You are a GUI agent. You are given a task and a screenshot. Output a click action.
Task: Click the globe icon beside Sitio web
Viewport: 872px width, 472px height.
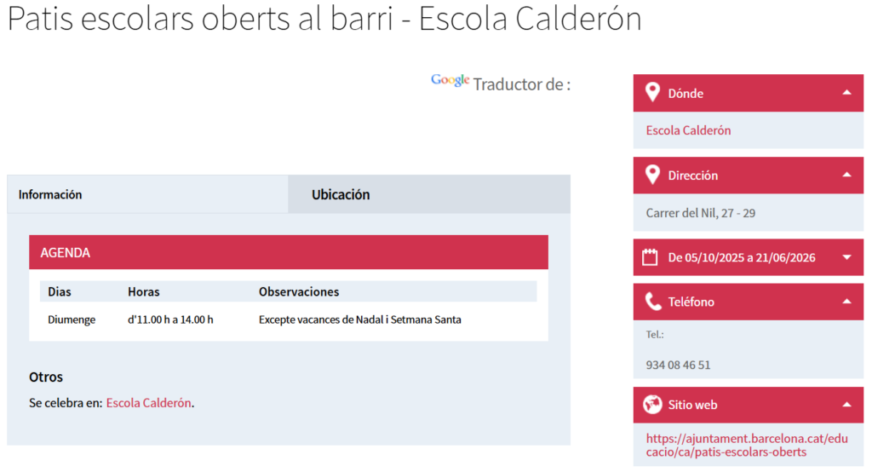[x=652, y=405]
